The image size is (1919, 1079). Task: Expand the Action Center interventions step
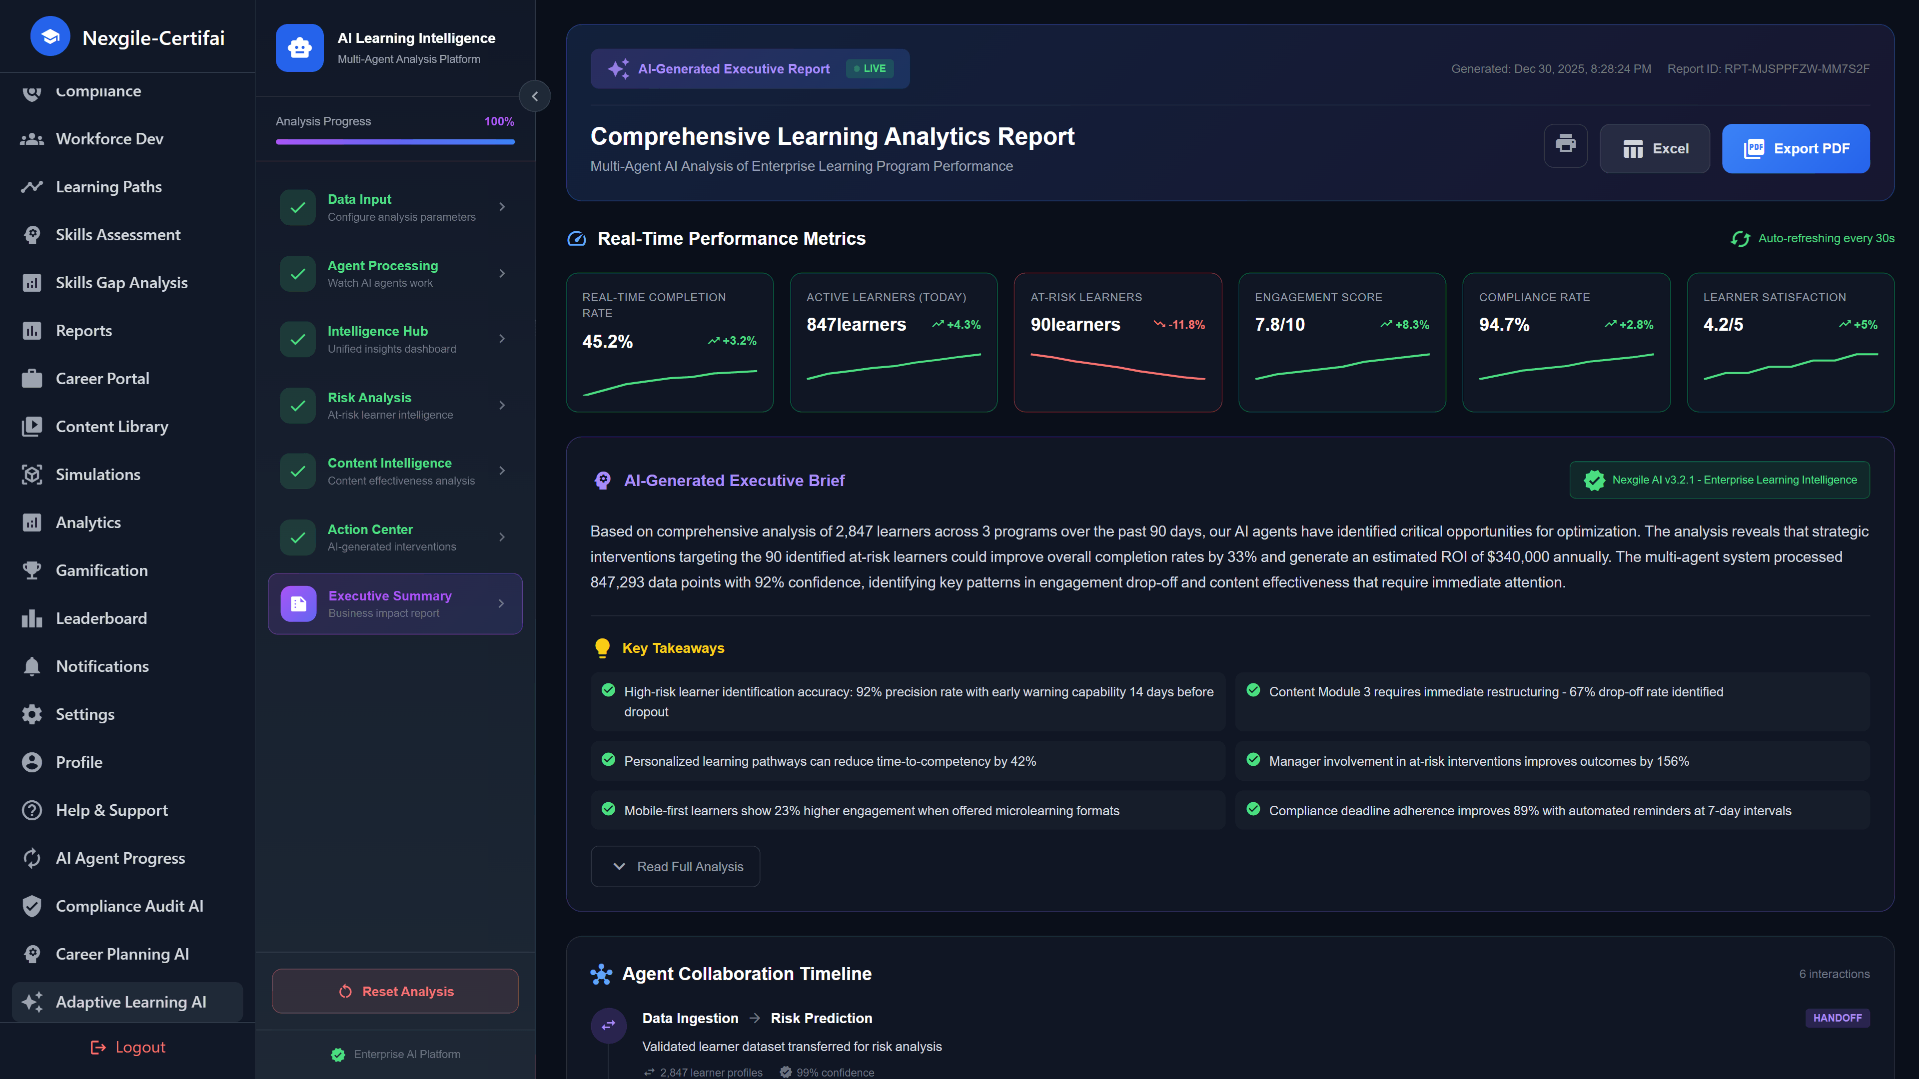tap(395, 537)
